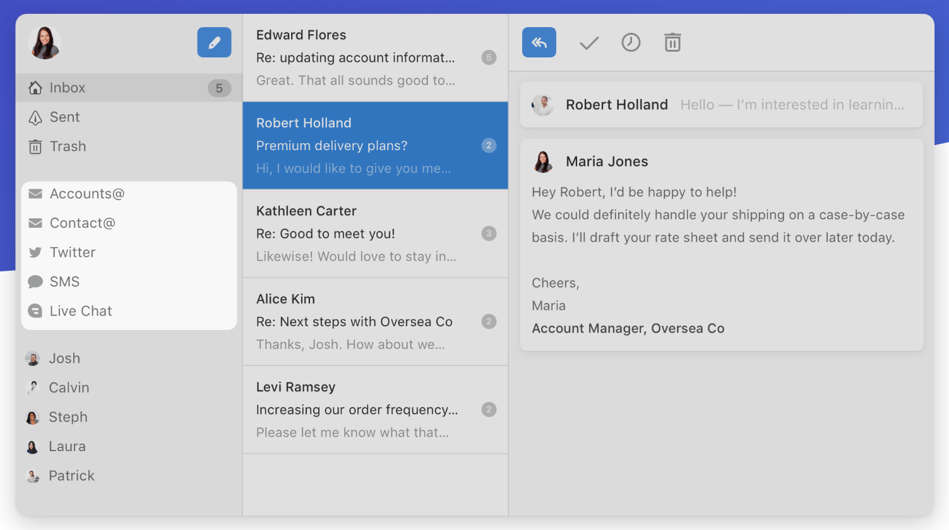Open Kathleen Carter's Good to meet you thread
This screenshot has height=530, width=949.
click(375, 233)
